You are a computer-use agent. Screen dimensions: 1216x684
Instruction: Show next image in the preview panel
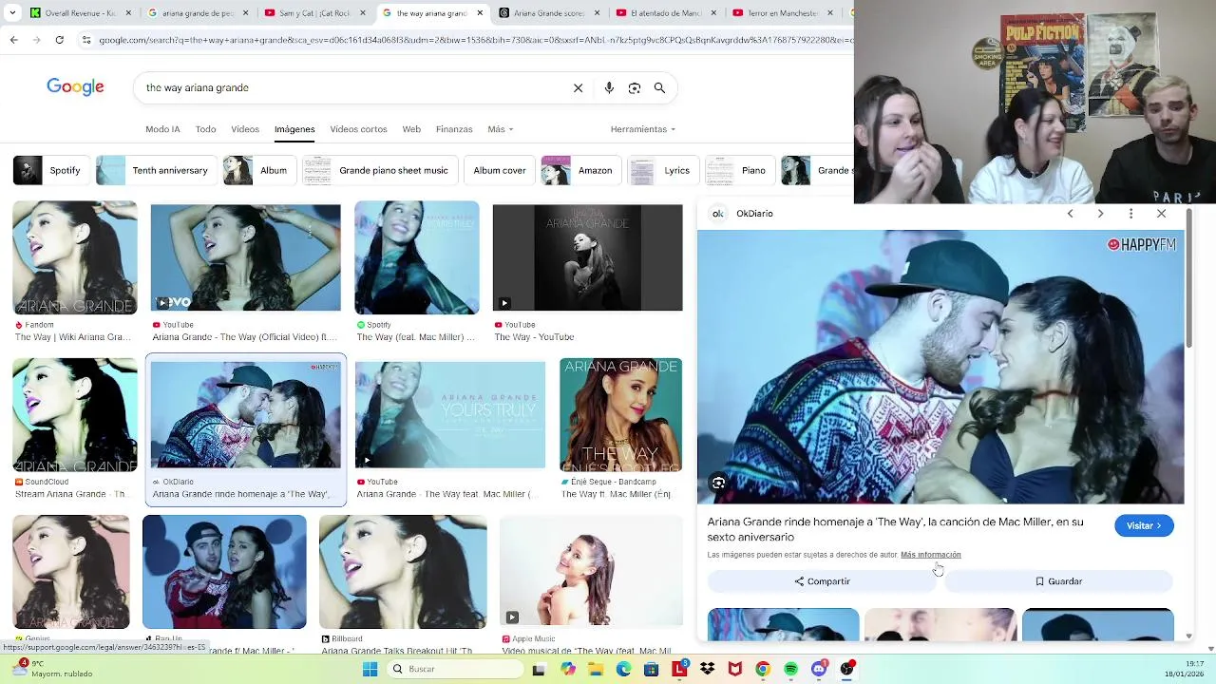click(1100, 214)
